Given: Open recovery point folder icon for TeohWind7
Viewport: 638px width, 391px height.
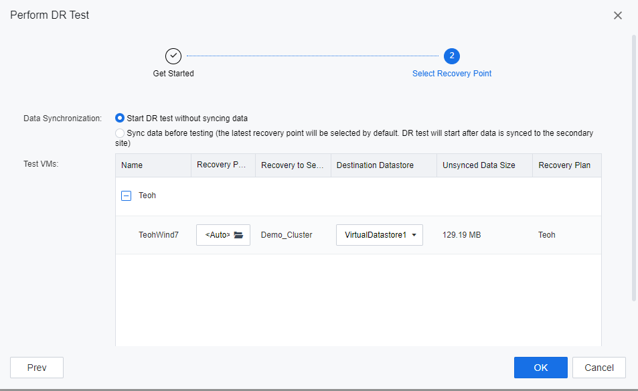Looking at the screenshot, I should pos(238,235).
